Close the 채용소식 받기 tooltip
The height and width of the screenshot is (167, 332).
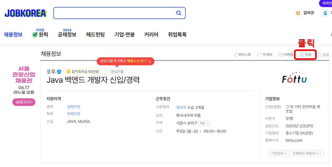pos(150,61)
